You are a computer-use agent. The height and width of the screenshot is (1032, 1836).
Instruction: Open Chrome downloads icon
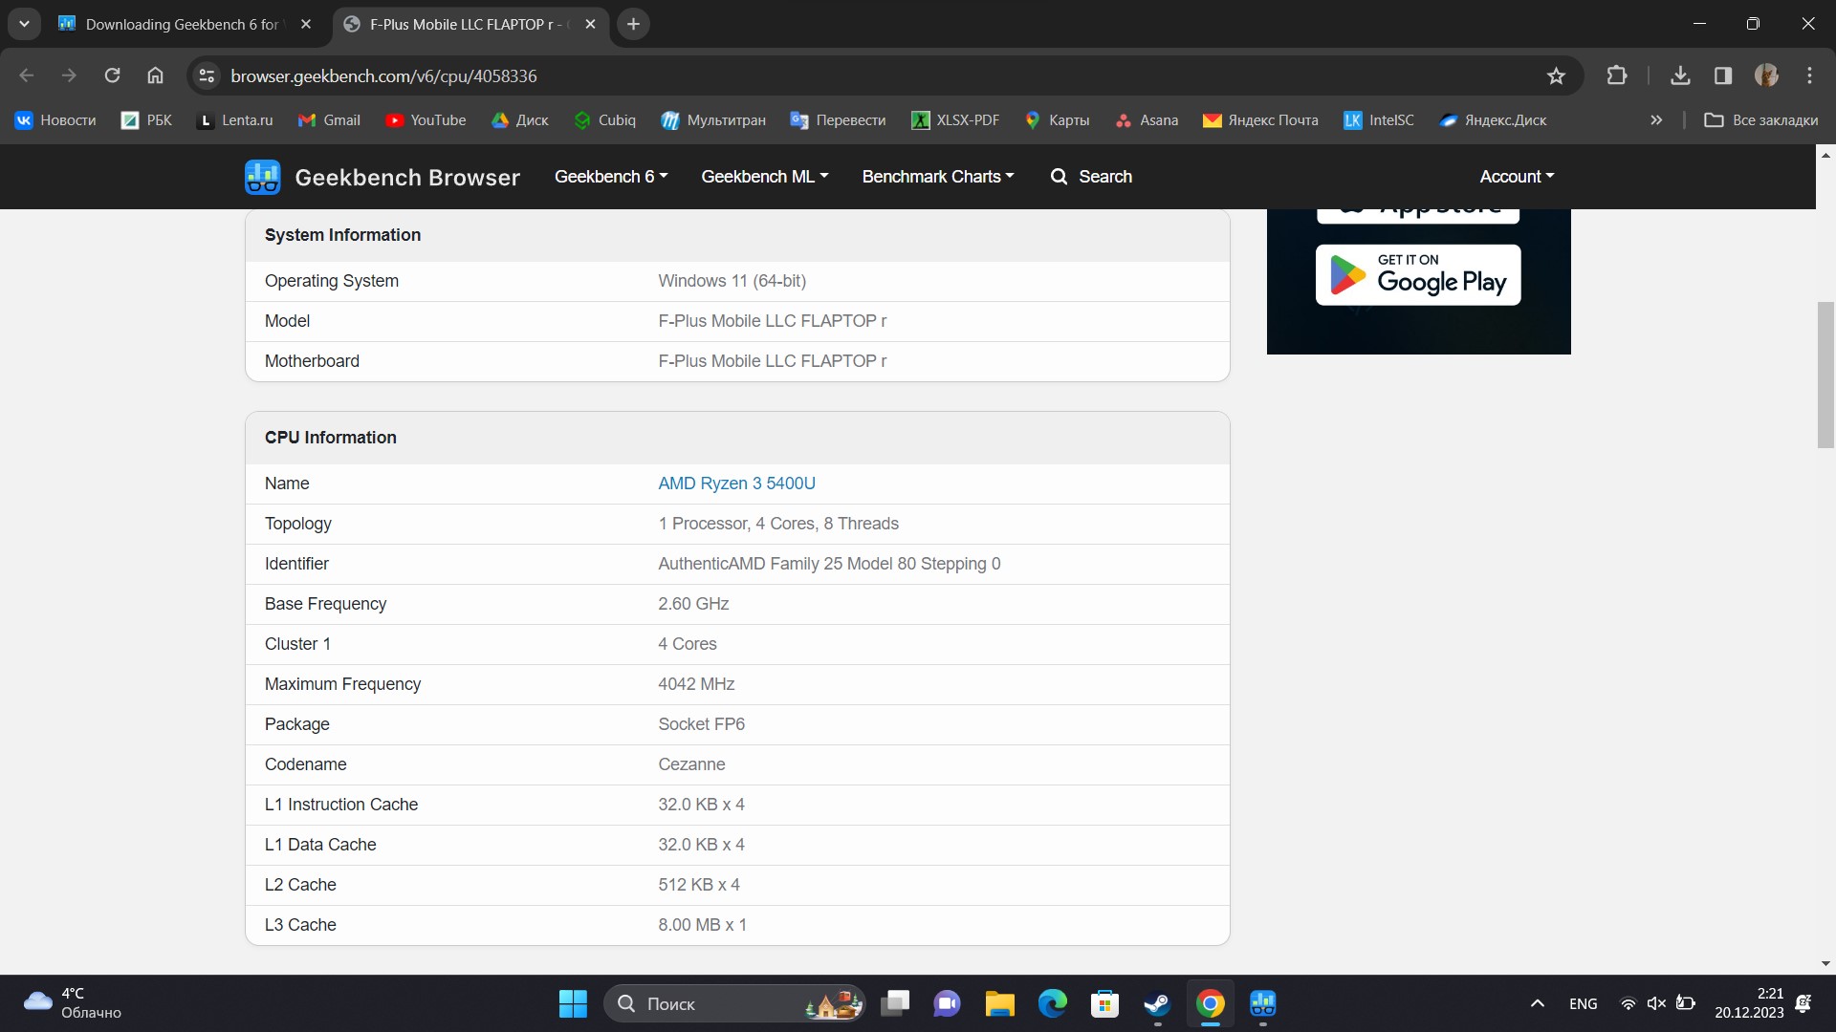click(1680, 75)
